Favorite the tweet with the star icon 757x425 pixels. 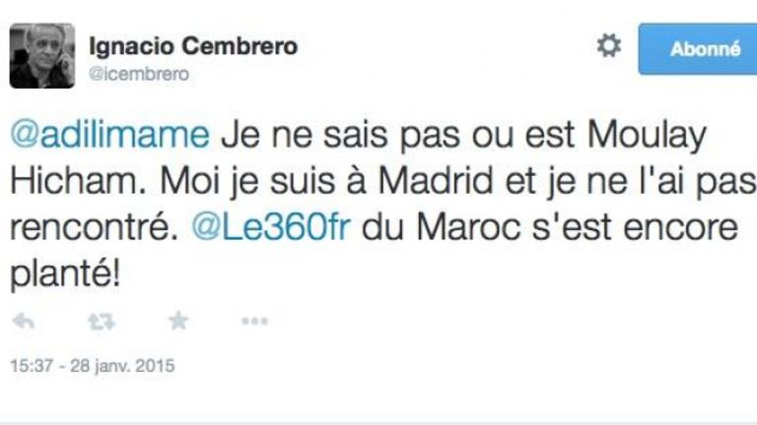click(x=177, y=322)
